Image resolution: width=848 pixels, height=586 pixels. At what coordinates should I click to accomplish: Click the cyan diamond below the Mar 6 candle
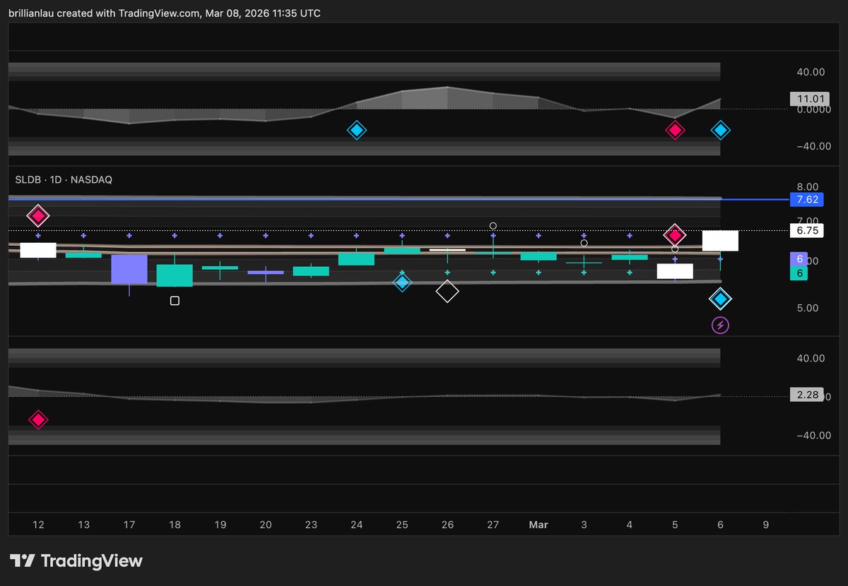pos(720,299)
